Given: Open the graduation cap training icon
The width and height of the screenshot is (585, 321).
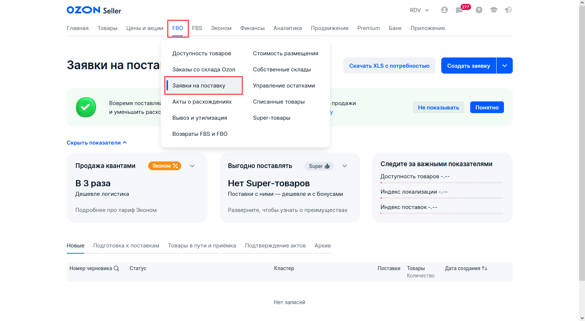Looking at the screenshot, I should pyautogui.click(x=493, y=10).
